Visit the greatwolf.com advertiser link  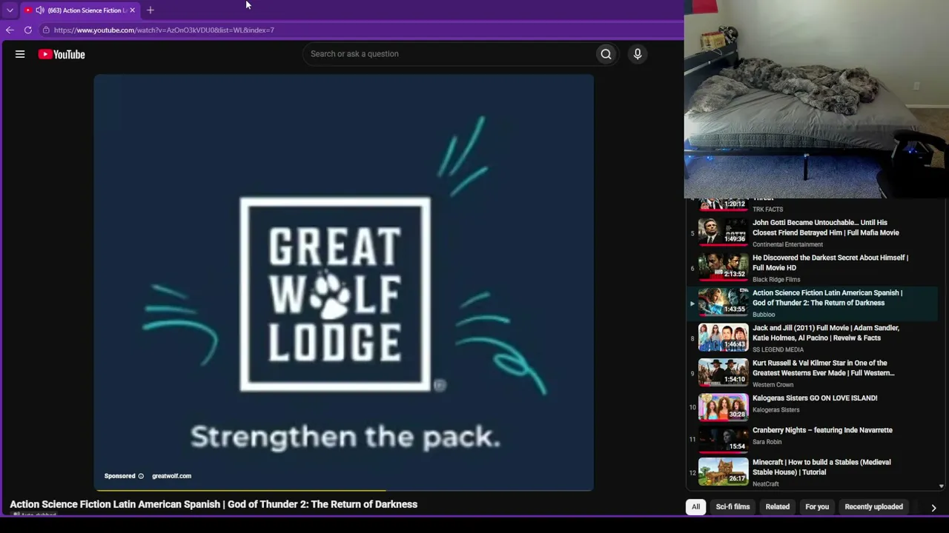(171, 476)
